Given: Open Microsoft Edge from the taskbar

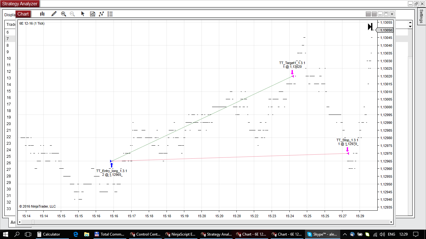Looking at the screenshot, I should (x=75, y=234).
